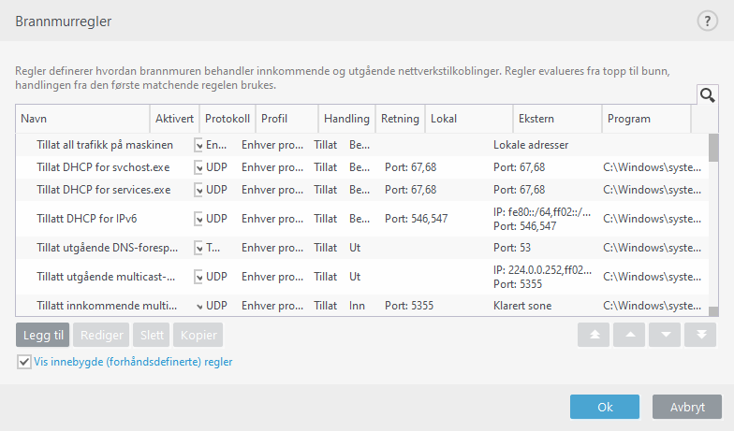Move rule to top arrow button
The height and width of the screenshot is (431, 734).
595,335
